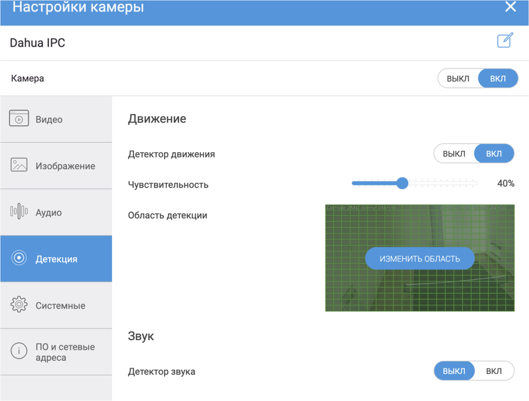Click the Аудио waveform icon
Image resolution: width=529 pixels, height=401 pixels.
19,212
